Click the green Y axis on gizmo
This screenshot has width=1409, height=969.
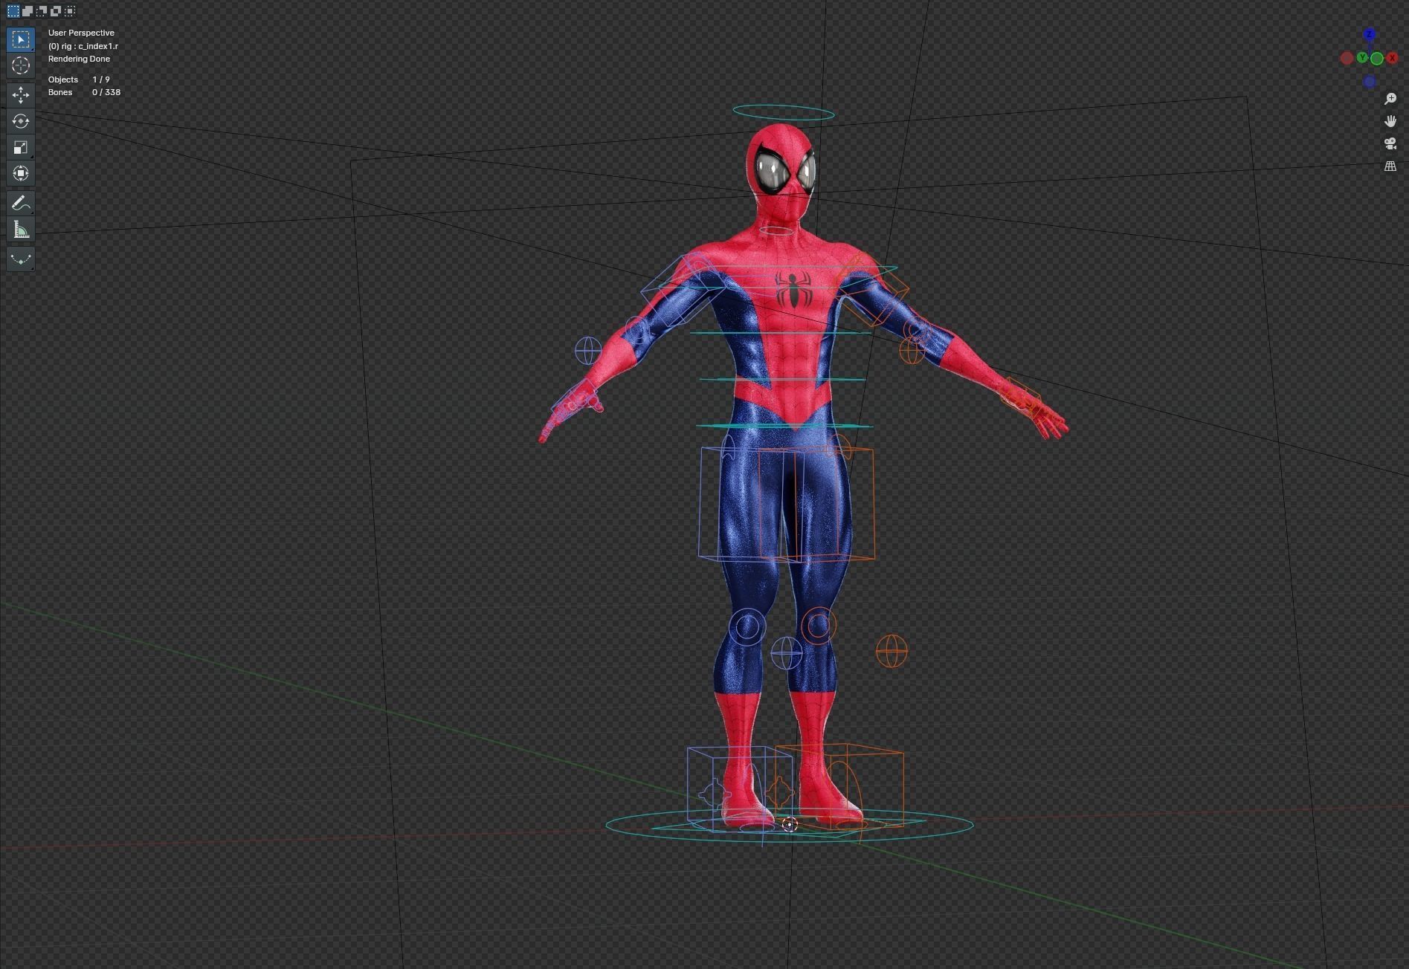tap(1362, 57)
